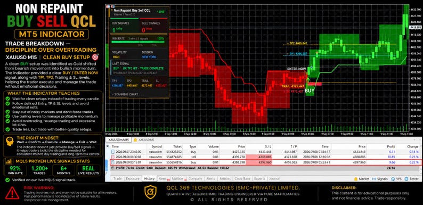Click the bar chart icon beside MQL5 stats heading
This screenshot has width=423, height=205.
tap(9, 161)
